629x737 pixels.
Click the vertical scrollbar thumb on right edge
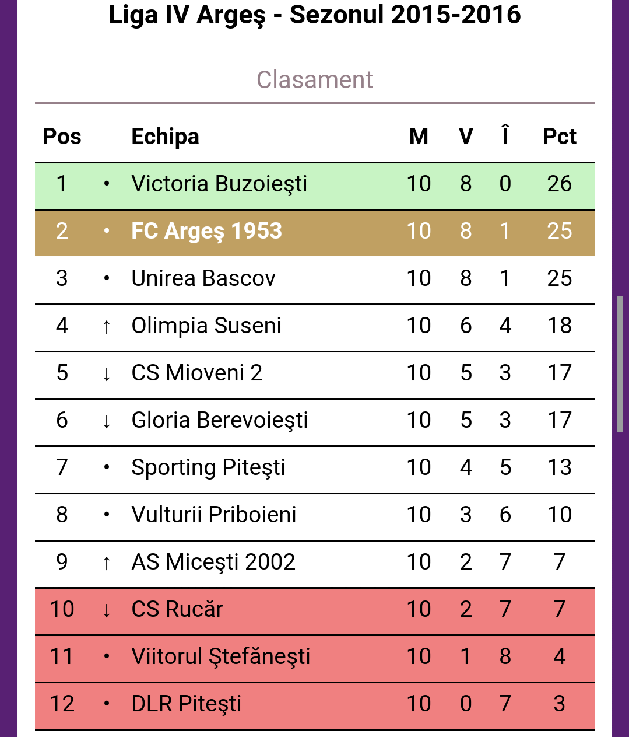point(620,365)
